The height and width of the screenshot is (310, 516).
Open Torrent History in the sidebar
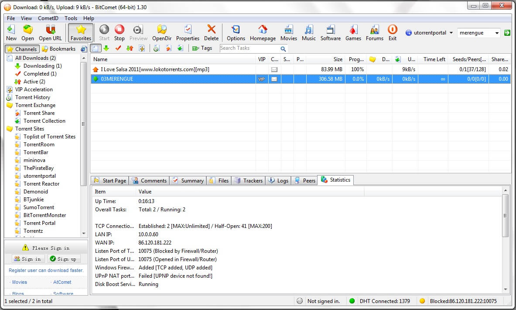click(x=33, y=97)
